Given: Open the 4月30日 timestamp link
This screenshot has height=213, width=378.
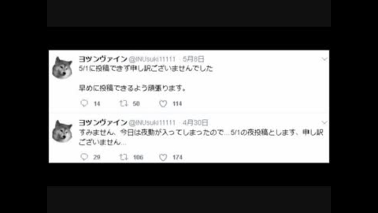Looking at the screenshot, I should coord(195,123).
